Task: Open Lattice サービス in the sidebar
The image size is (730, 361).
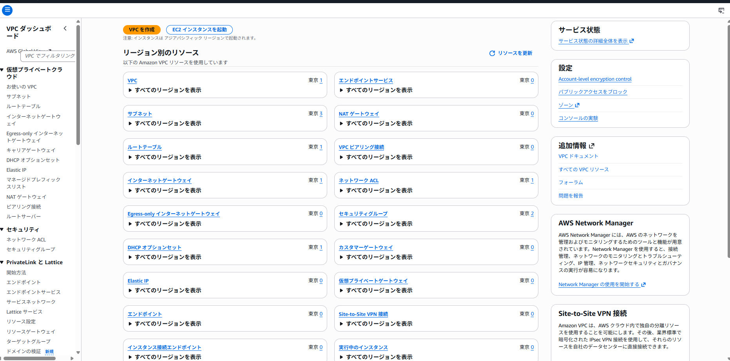Action: [x=24, y=312]
